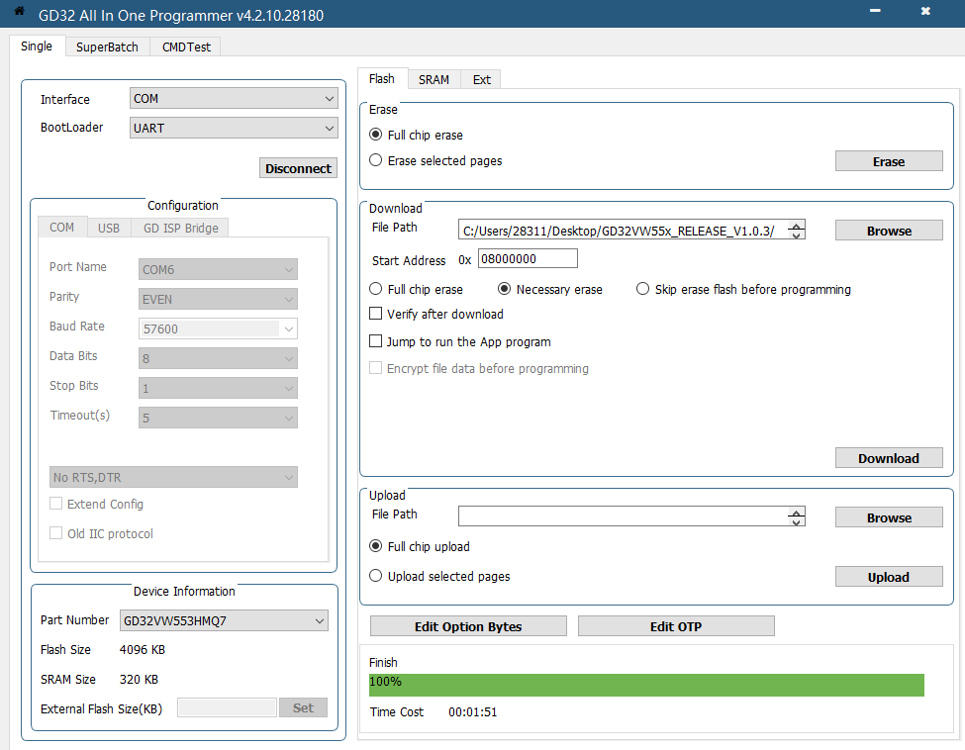Open the Parity EVEN dropdown
This screenshot has height=750, width=965.
click(218, 299)
